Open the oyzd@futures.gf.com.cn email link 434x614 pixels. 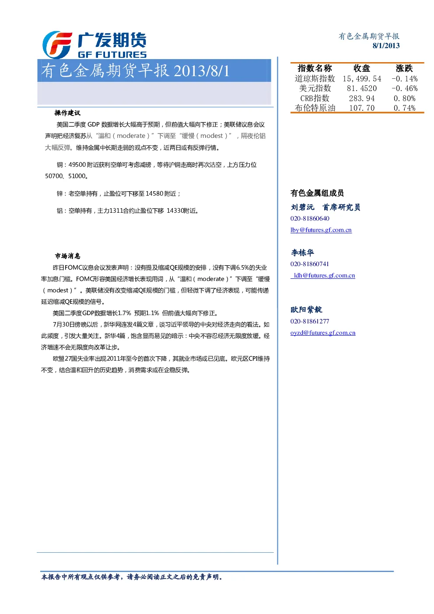[x=323, y=333]
